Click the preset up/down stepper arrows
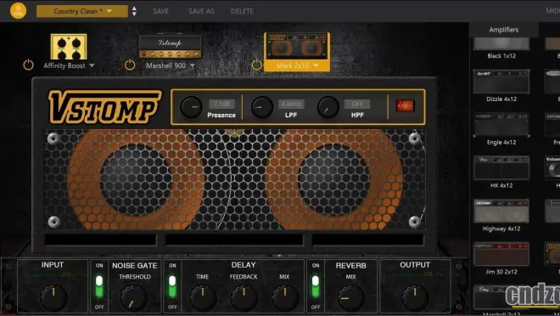 pos(134,11)
